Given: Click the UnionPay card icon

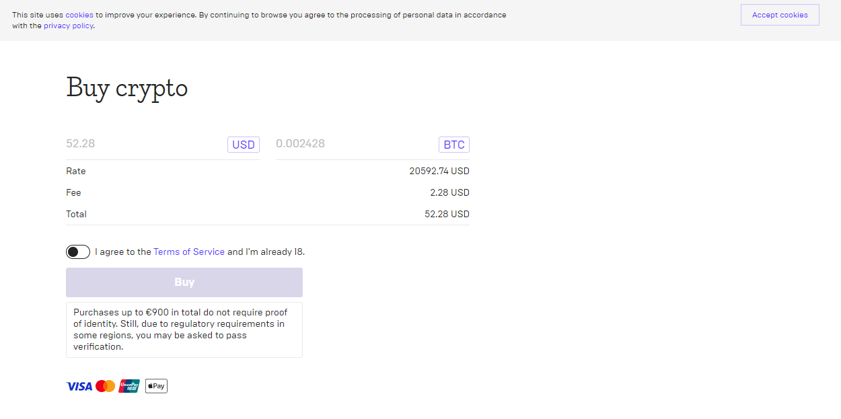Looking at the screenshot, I should coord(129,386).
